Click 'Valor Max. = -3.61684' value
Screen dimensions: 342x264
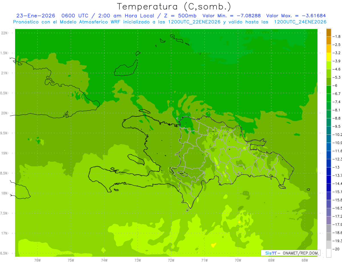[x=296, y=16]
